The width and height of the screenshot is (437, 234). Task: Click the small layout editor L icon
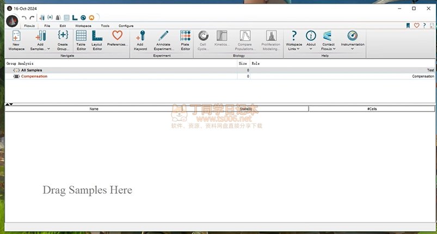(x=75, y=17)
